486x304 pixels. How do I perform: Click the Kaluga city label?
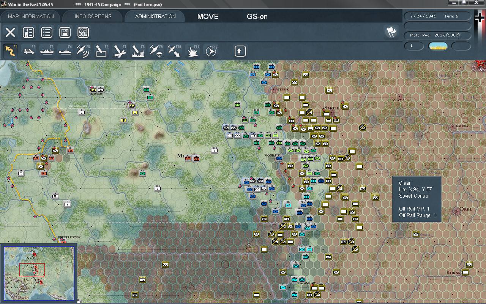tap(462, 126)
